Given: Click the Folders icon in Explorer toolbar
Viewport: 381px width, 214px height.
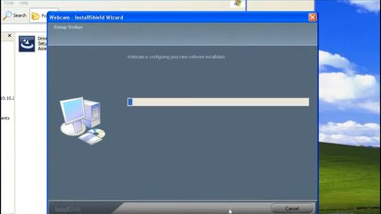Looking at the screenshot, I should pos(36,16).
